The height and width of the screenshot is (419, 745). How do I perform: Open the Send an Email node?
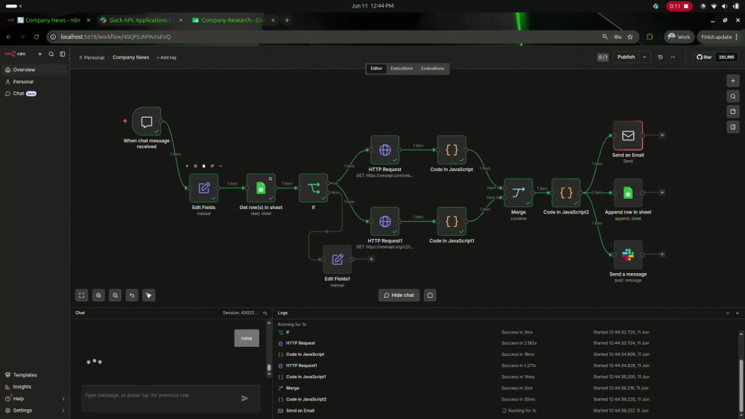(x=627, y=135)
